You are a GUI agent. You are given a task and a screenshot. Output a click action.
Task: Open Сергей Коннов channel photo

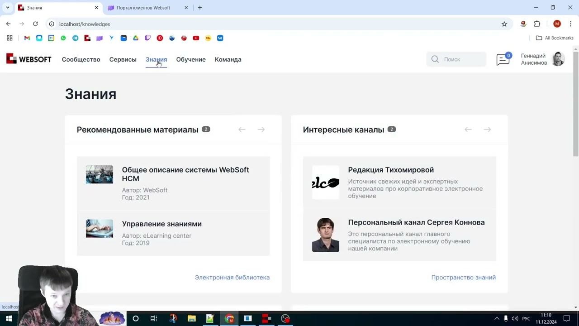click(326, 235)
